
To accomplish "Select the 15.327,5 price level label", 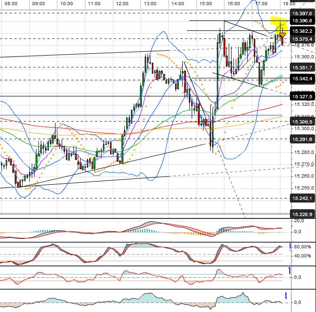I will click(302, 96).
